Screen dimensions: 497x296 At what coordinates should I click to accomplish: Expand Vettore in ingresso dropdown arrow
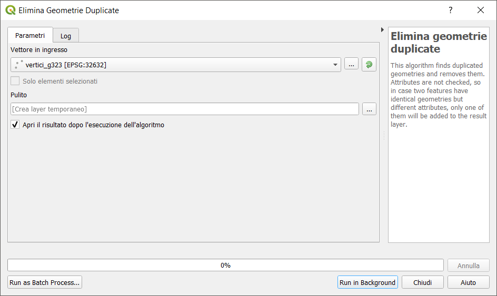335,65
